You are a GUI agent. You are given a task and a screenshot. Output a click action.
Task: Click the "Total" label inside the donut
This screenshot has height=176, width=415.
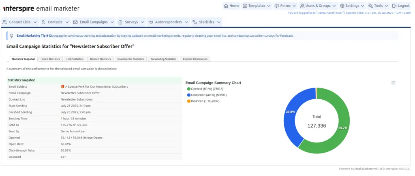point(317,117)
